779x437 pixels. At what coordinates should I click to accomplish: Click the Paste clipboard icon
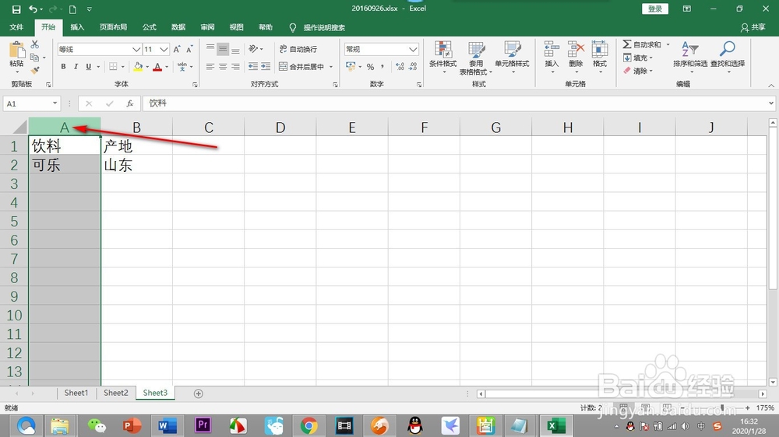click(x=16, y=51)
